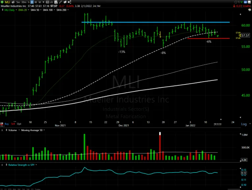The image size is (252, 190).
Task: Click the -8% annotation text
Action: (163, 53)
